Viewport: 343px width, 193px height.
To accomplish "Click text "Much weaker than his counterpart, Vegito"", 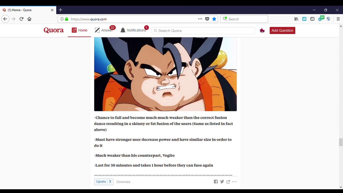I will pos(135,155).
